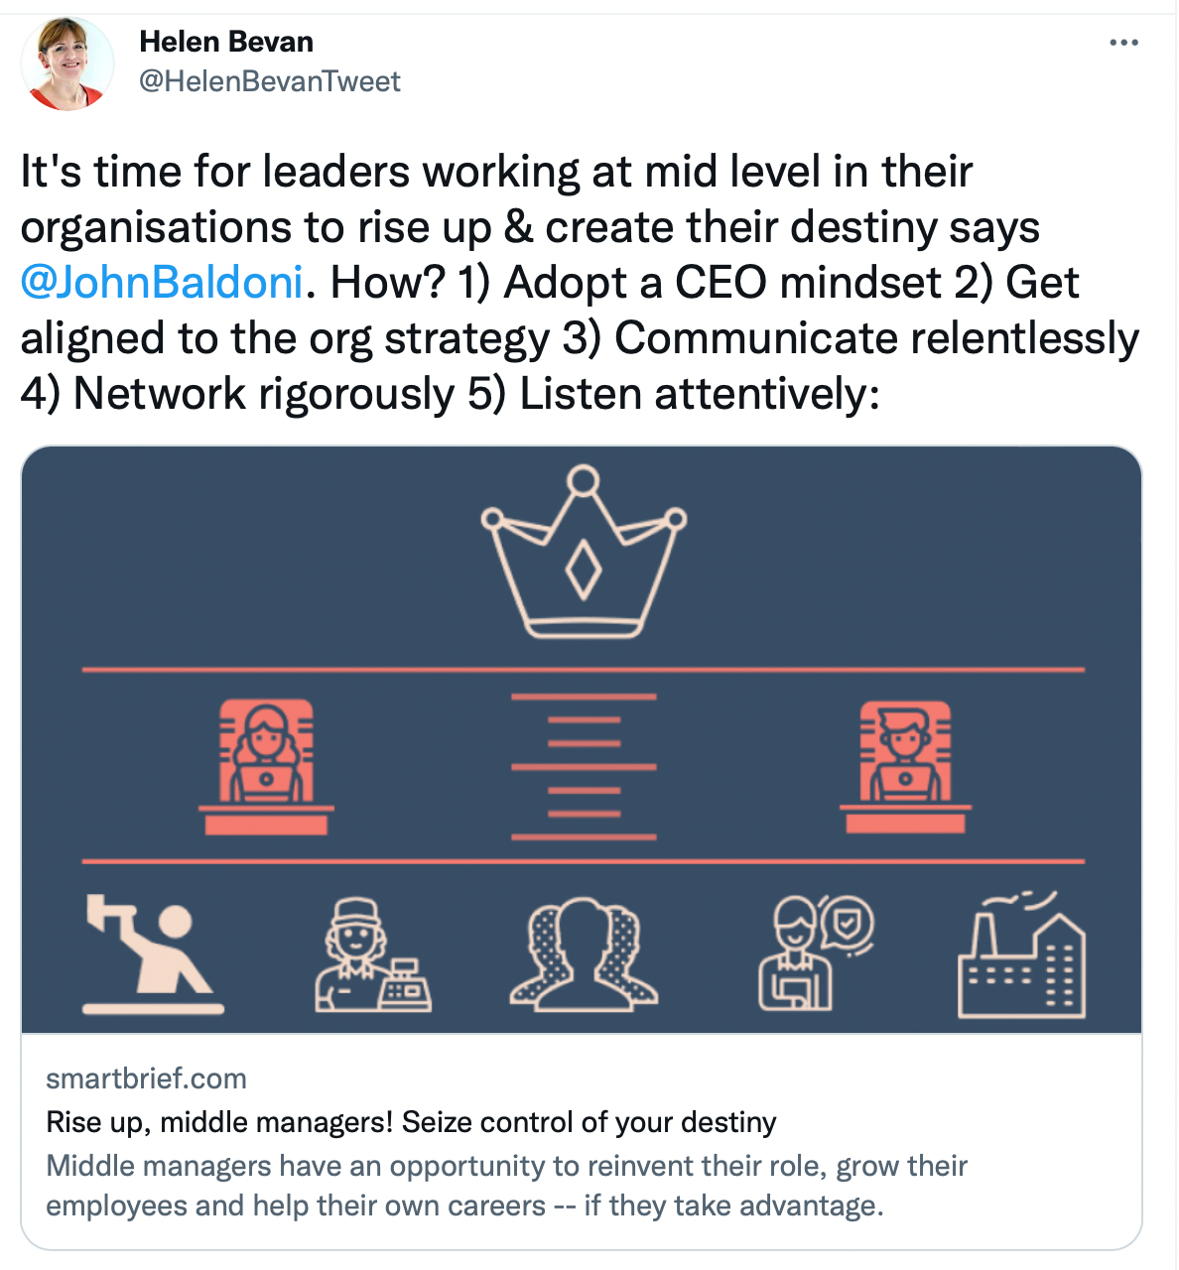Click the upper red divider line in image
Screen dimensions: 1179x1270
click(584, 670)
